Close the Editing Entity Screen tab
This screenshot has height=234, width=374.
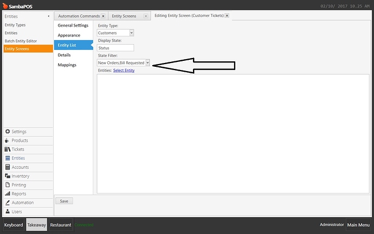[x=227, y=16]
